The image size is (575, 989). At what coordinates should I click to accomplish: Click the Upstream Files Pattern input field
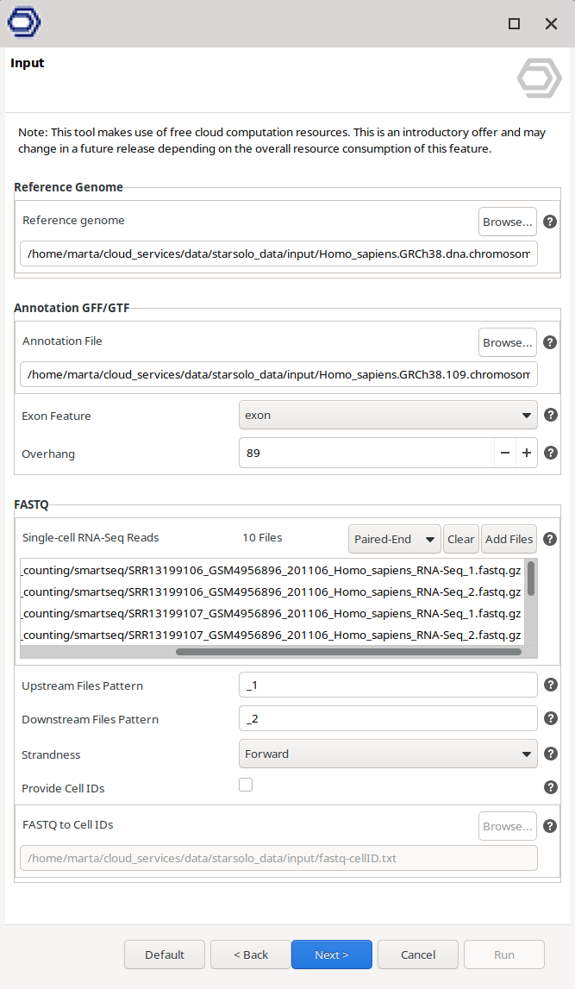pyautogui.click(x=388, y=685)
